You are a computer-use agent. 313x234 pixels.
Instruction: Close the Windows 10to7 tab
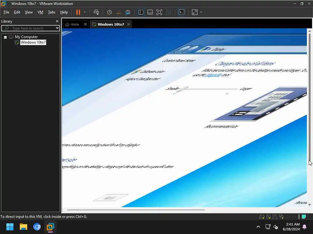pos(129,24)
